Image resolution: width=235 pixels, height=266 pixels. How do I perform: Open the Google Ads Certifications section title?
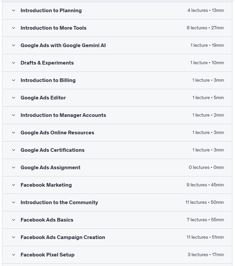(52, 150)
